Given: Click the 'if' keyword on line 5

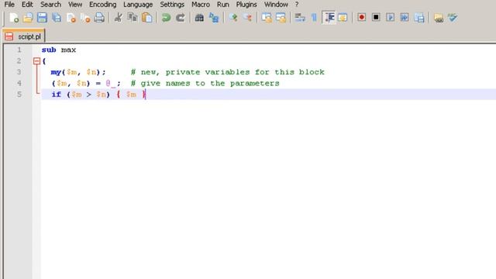Looking at the screenshot, I should (57, 95).
